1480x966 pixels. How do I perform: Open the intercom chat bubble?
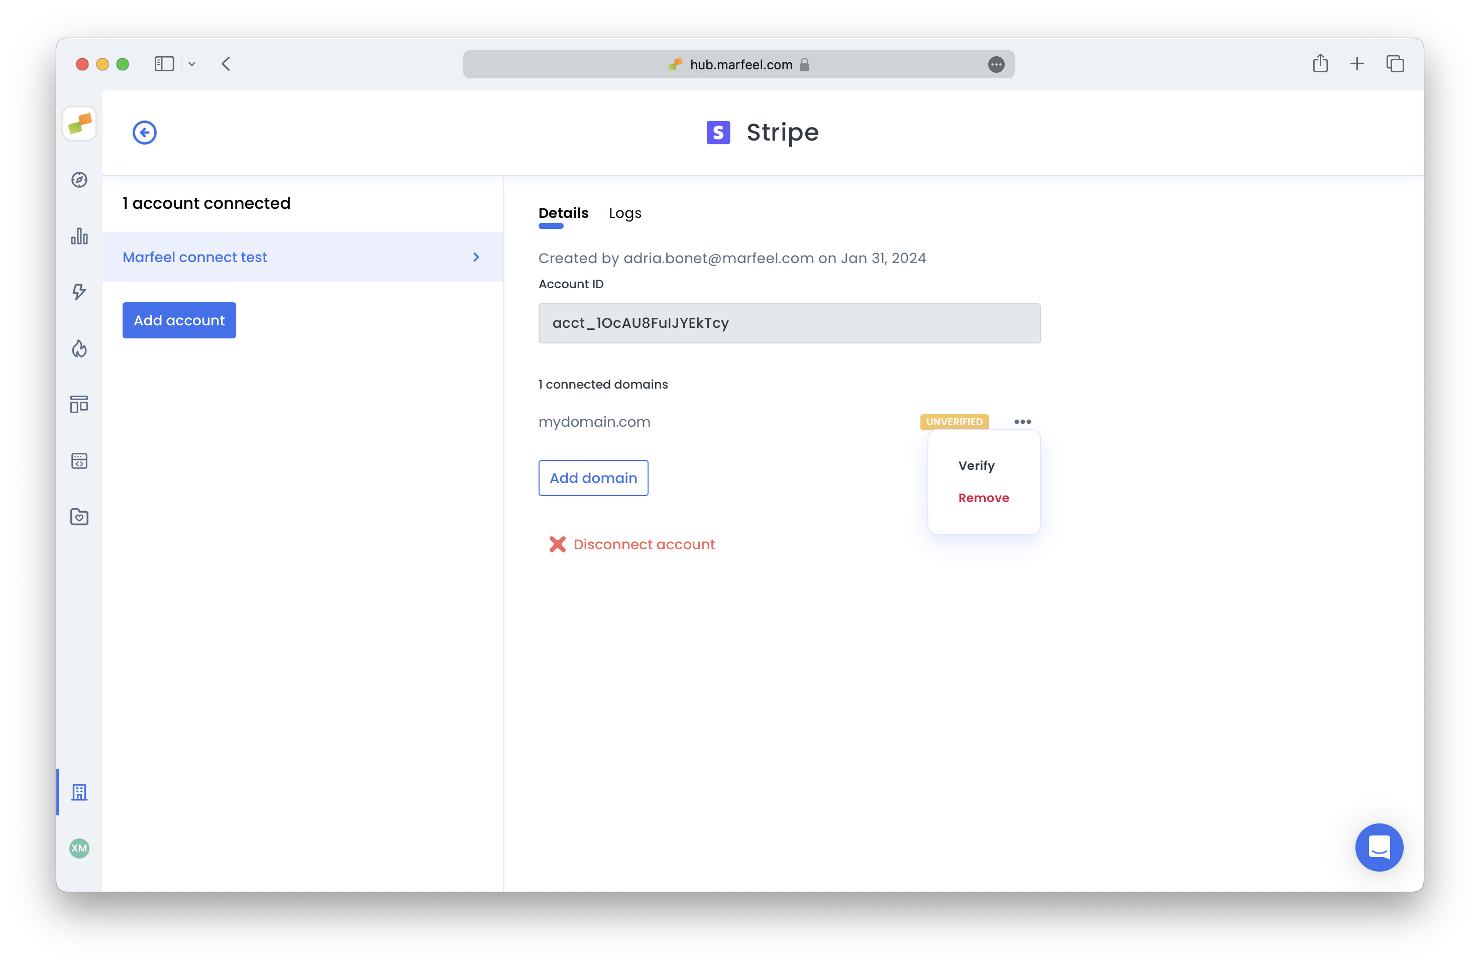tap(1379, 848)
